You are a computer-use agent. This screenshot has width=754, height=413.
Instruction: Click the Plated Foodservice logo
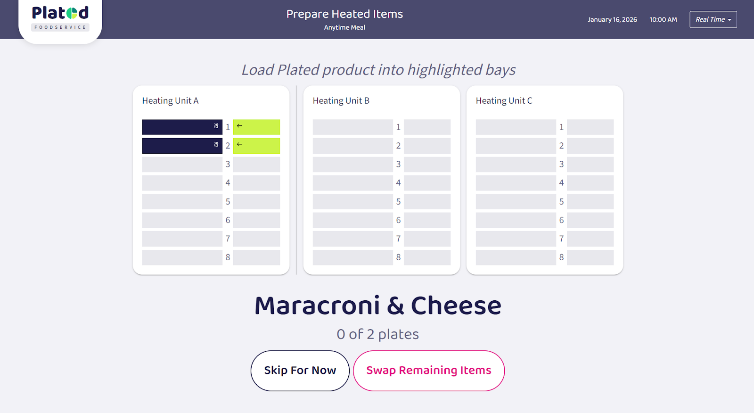click(x=60, y=18)
